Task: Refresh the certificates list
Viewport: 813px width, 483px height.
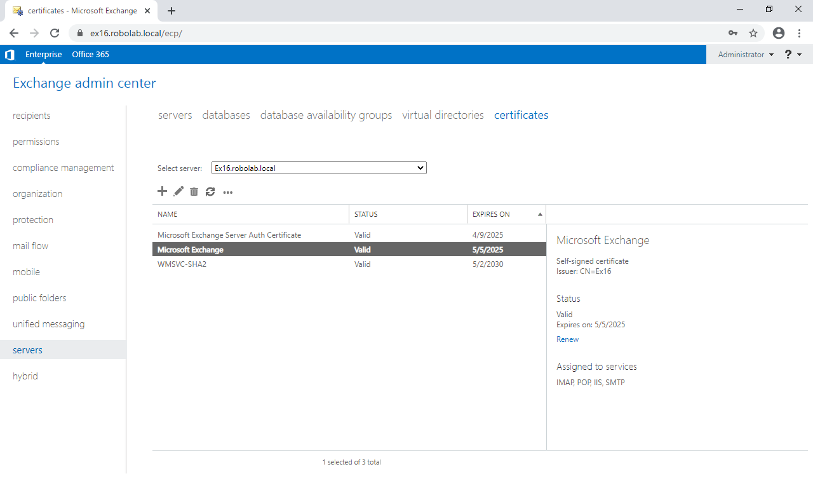Action: [210, 191]
